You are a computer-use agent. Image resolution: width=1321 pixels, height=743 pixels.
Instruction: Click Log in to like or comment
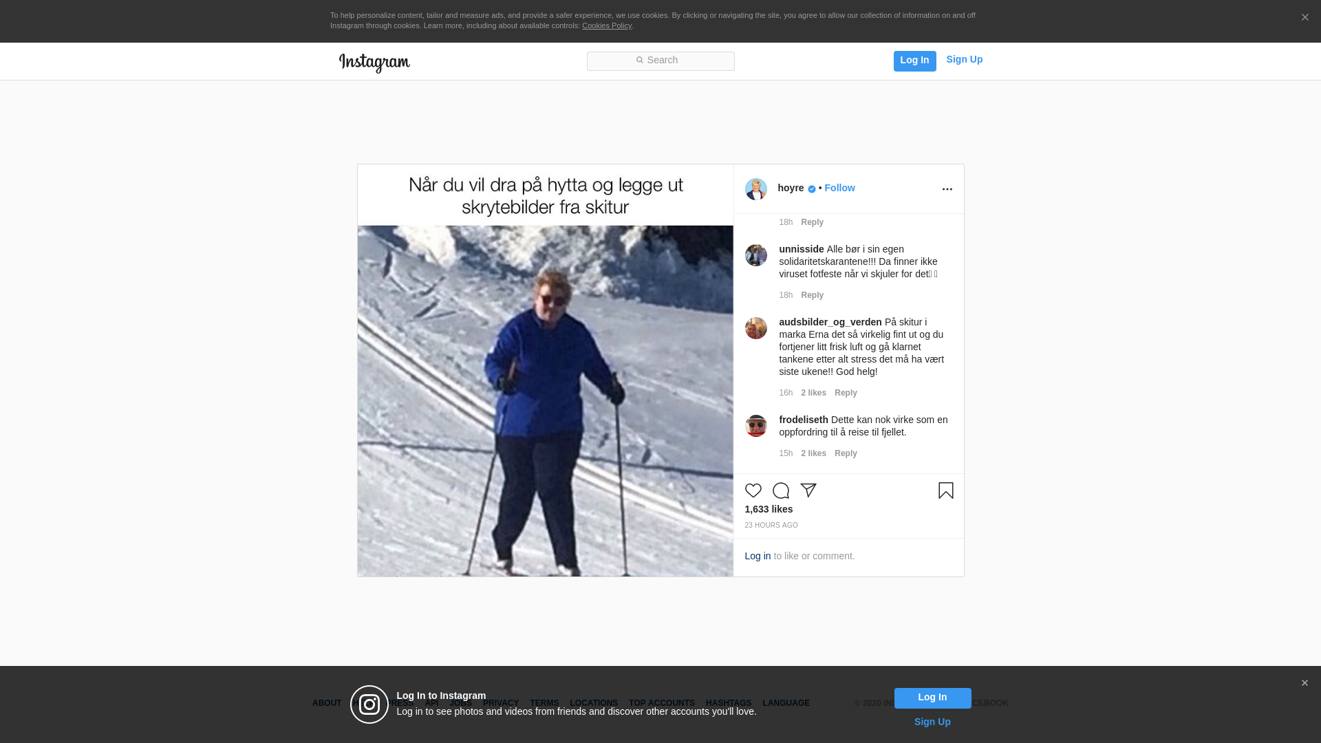[x=758, y=557]
